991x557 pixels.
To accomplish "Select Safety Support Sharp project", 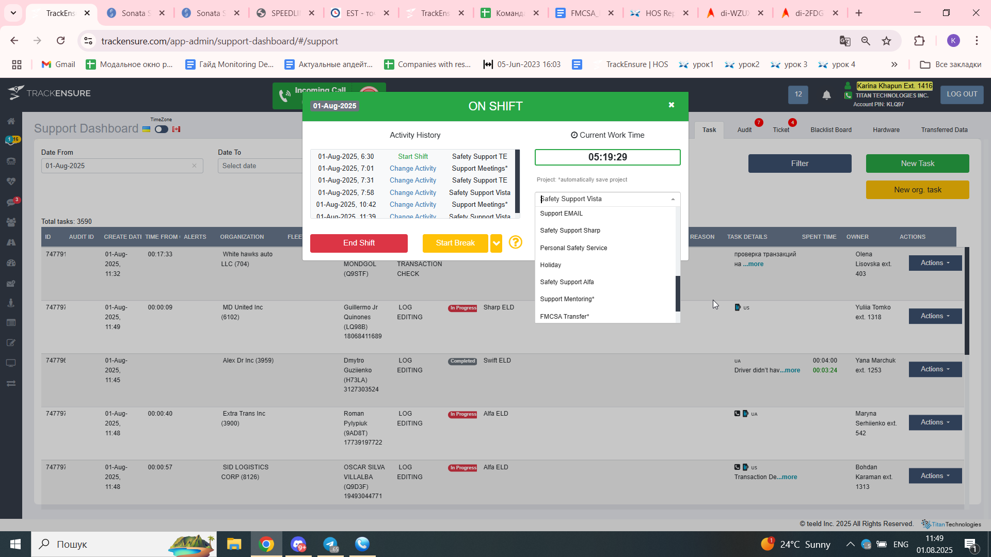I will [x=605, y=231].
